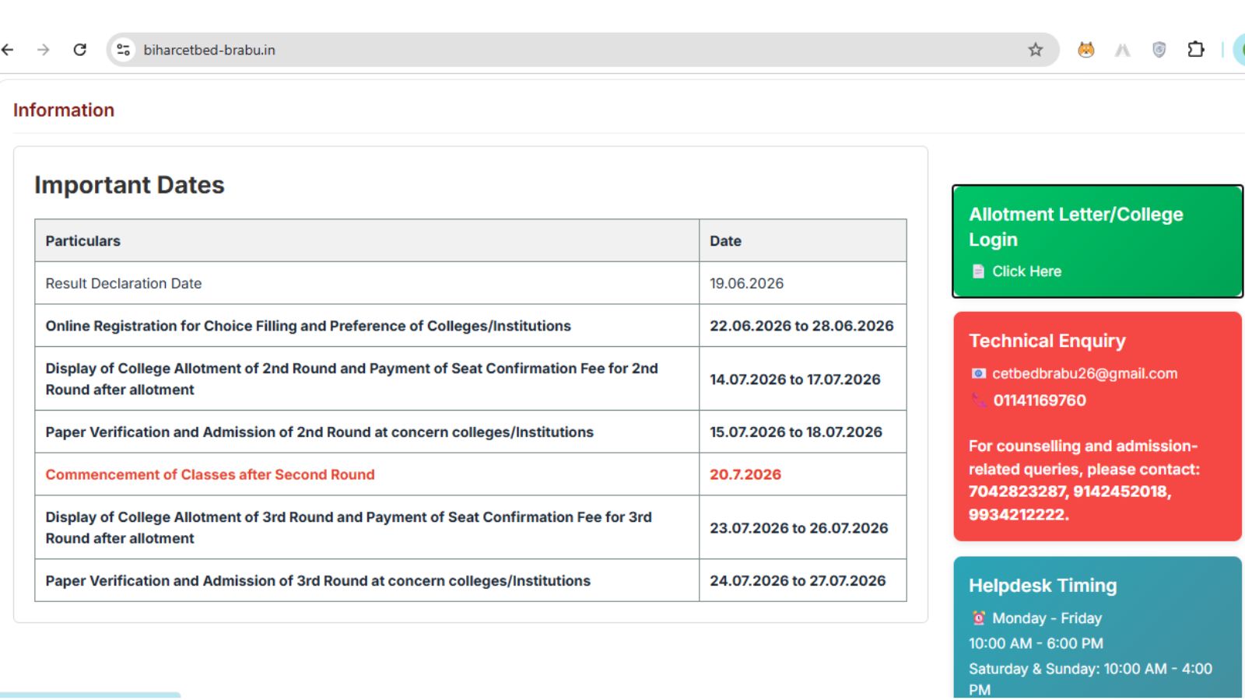Open the Extensions puzzle icon
The image size is (1245, 700).
pos(1196,50)
